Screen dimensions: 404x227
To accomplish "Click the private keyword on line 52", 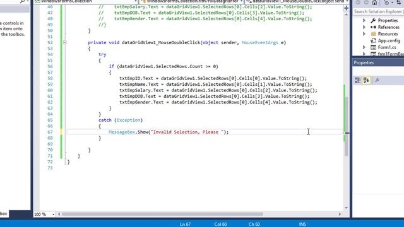I will coord(97,43).
